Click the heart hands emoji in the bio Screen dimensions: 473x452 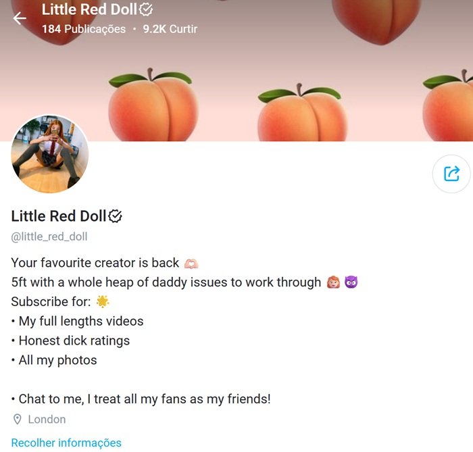tap(191, 263)
